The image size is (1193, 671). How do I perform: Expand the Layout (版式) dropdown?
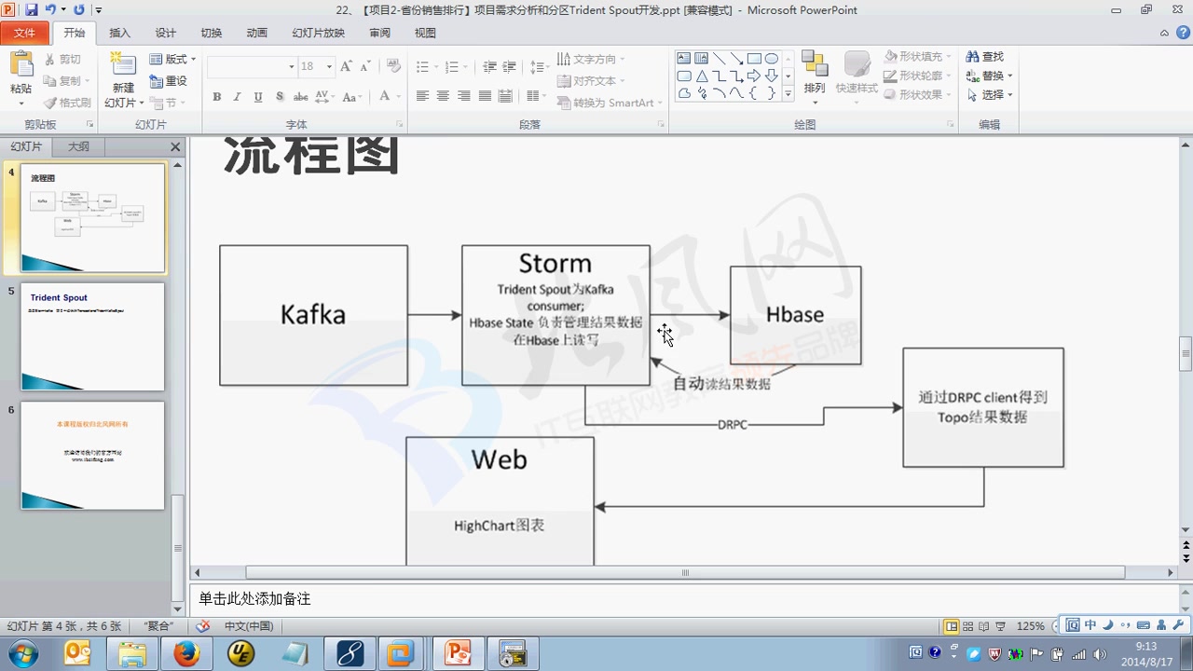point(173,59)
